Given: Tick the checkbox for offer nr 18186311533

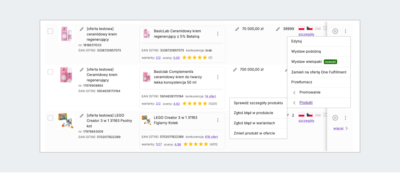Looking at the screenshot, I should click(x=50, y=31).
